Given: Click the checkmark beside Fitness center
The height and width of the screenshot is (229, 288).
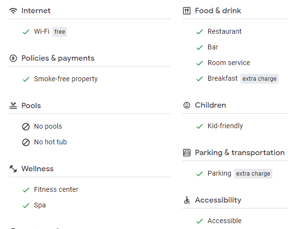Looking at the screenshot, I should (26, 190).
